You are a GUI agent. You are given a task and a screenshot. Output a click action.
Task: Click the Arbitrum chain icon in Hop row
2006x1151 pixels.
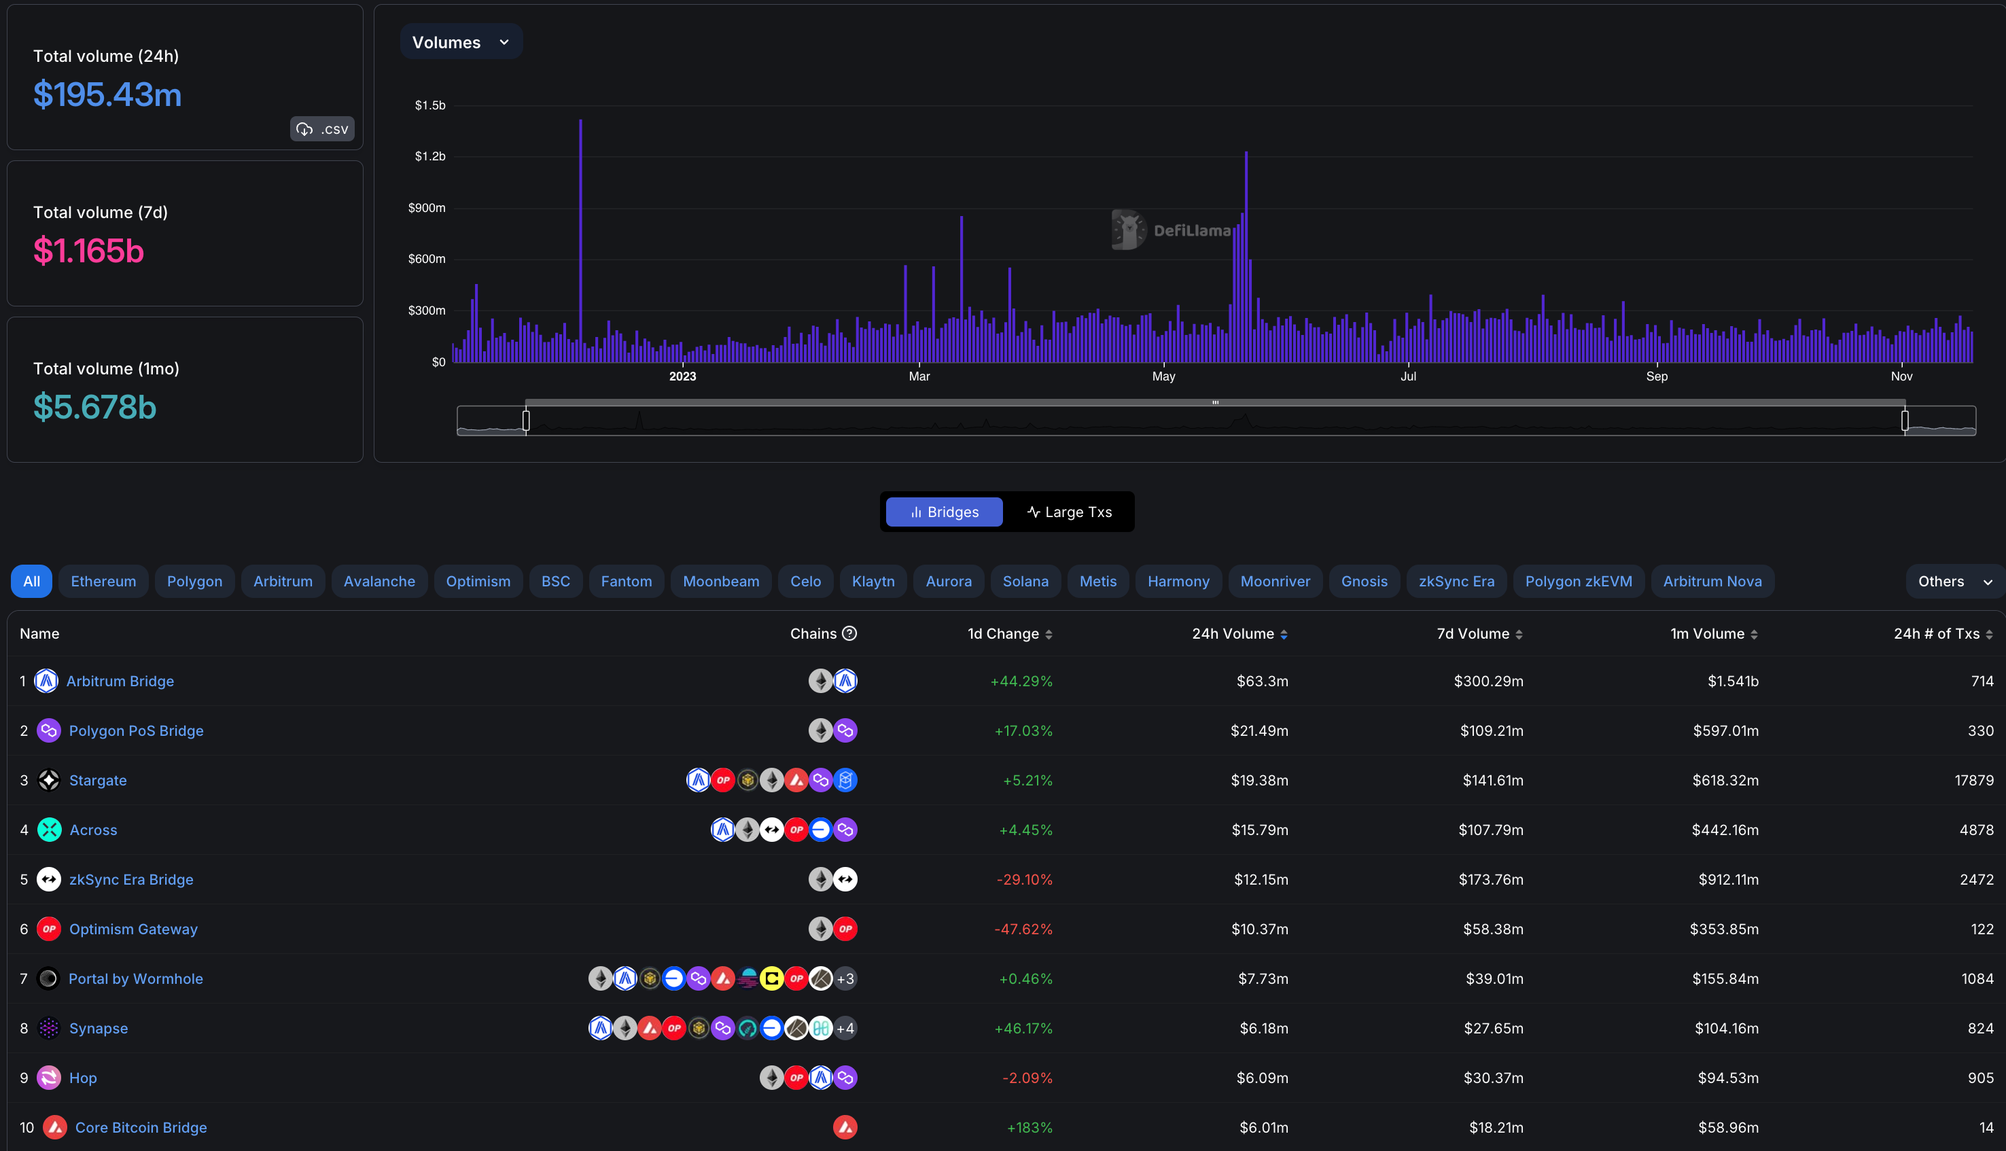(x=820, y=1078)
